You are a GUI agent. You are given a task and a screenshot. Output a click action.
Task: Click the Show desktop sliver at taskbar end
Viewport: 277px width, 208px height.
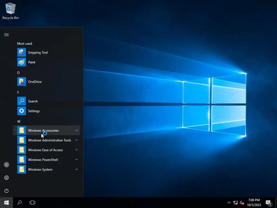(276, 203)
